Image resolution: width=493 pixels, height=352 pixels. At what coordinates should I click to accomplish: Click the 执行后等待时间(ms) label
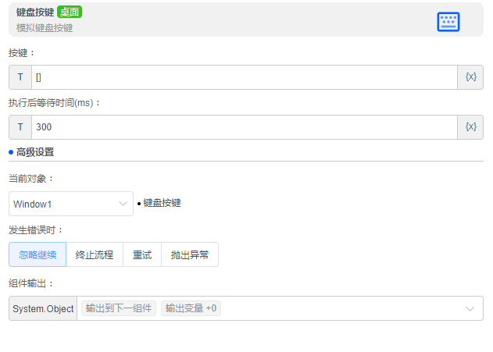pyautogui.click(x=54, y=103)
